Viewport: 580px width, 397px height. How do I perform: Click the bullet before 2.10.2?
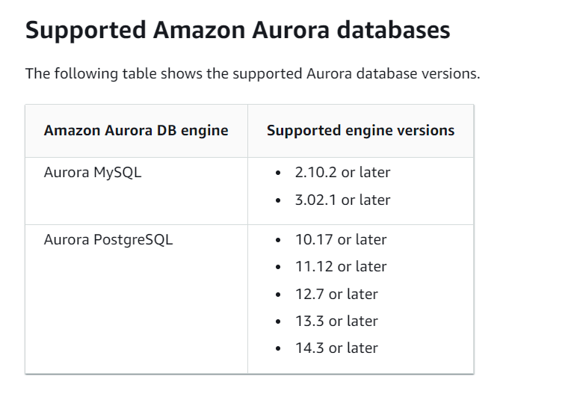pos(278,173)
